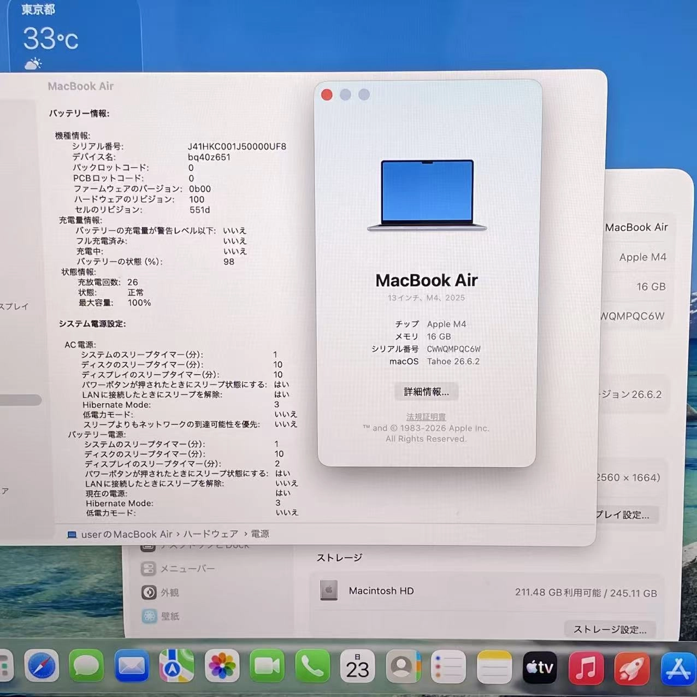Click 電源 in the path bar
Viewport: 697px width, 697px height.
pyautogui.click(x=260, y=534)
